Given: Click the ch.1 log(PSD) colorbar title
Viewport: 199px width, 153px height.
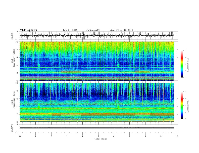Looking at the screenshot, I should (x=188, y=65).
